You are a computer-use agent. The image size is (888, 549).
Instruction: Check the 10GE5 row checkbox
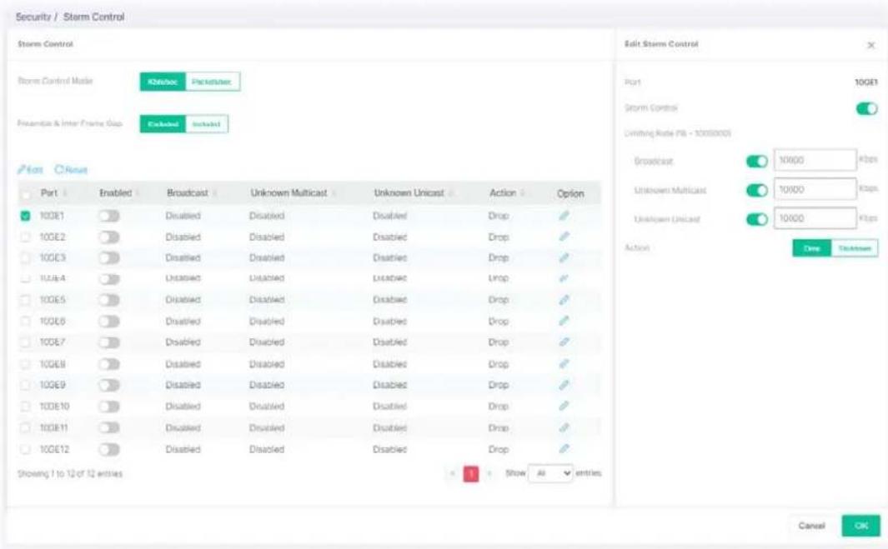pyautogui.click(x=25, y=299)
